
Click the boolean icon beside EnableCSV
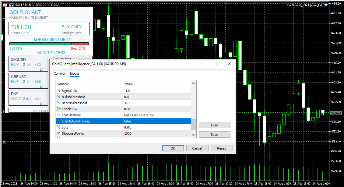[58, 109]
